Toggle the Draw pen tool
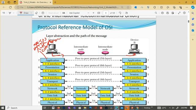The height and width of the screenshot is (110, 196). click(24, 13)
